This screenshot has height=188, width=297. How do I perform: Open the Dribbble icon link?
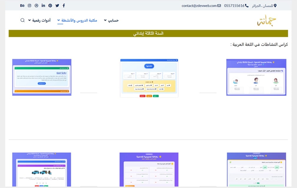click(x=36, y=6)
